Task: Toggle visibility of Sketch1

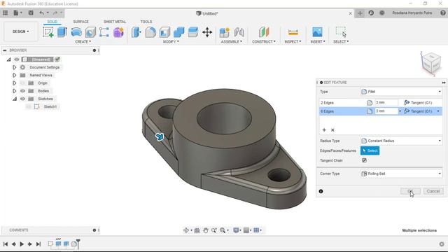Action: click(x=29, y=106)
